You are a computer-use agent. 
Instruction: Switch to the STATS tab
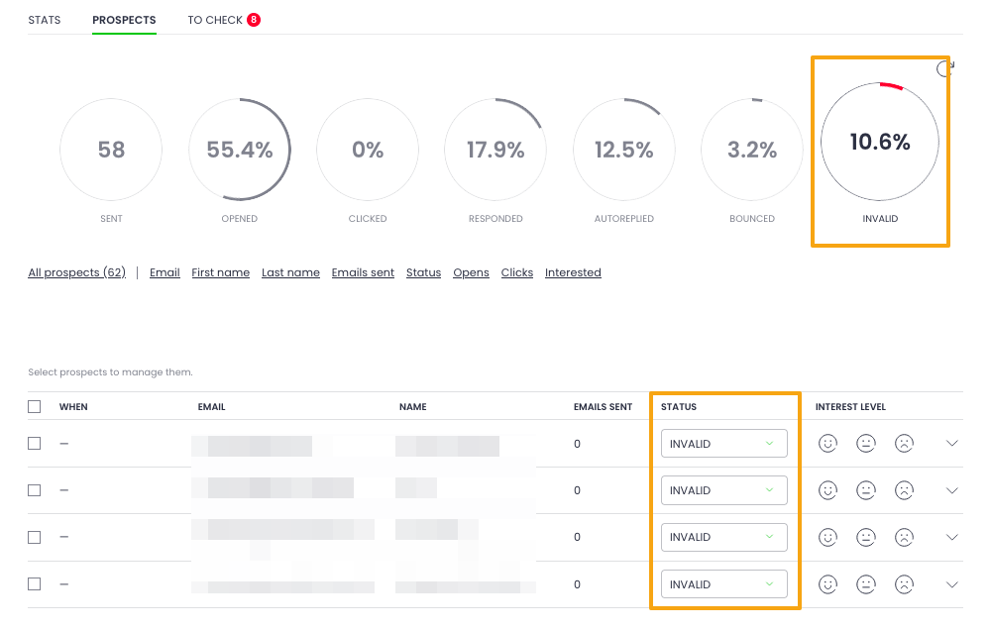[44, 20]
